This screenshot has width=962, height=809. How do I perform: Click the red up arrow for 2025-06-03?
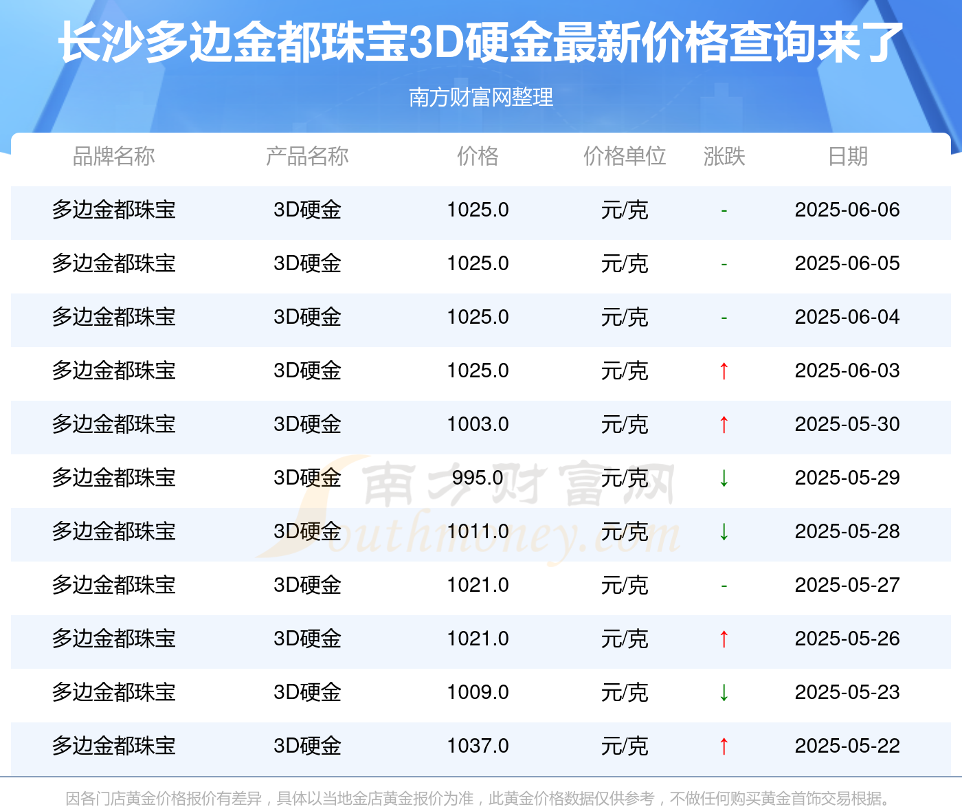[x=724, y=371]
